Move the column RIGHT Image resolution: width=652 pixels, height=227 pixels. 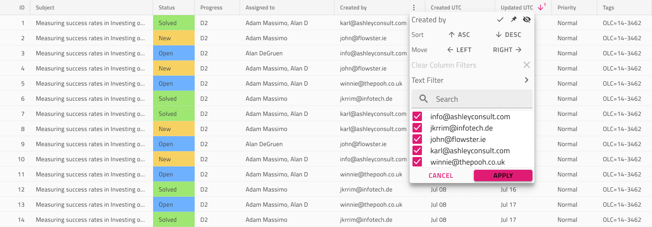(x=507, y=50)
